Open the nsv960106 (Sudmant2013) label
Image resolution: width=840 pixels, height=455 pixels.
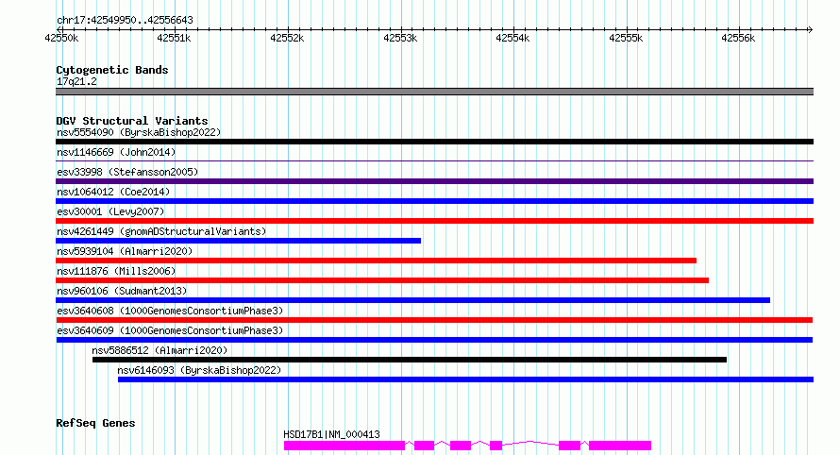click(122, 291)
